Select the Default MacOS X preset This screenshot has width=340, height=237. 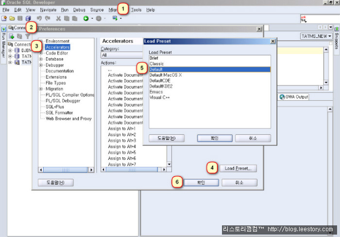point(210,75)
